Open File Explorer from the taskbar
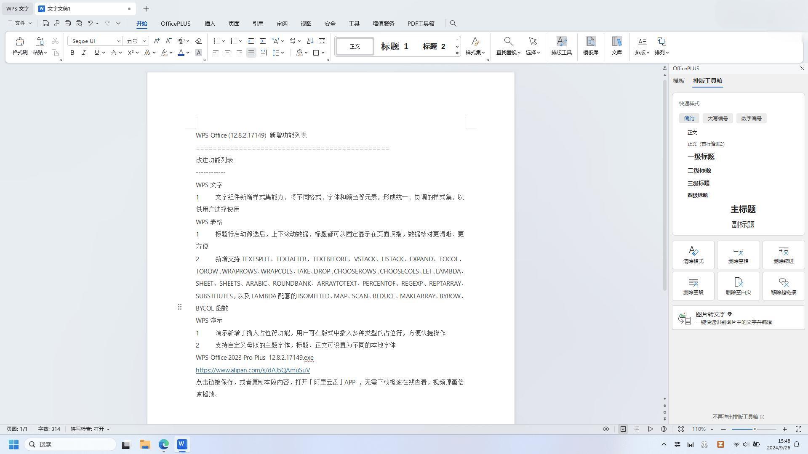 pyautogui.click(x=145, y=444)
